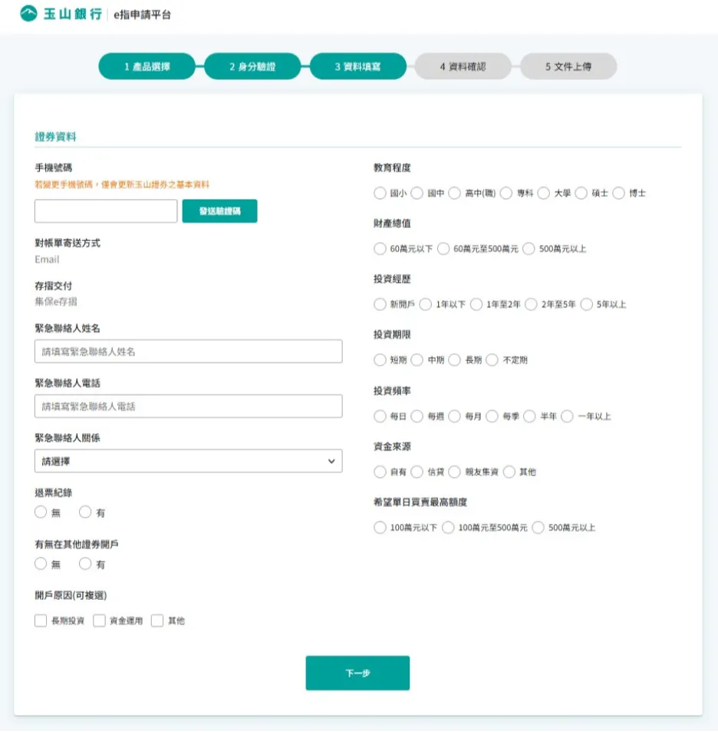Check the 長期投資 account opening reason
Viewport: 718px width, 732px height.
tap(40, 620)
